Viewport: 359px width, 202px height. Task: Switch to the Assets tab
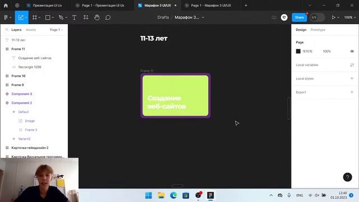[x=31, y=30]
